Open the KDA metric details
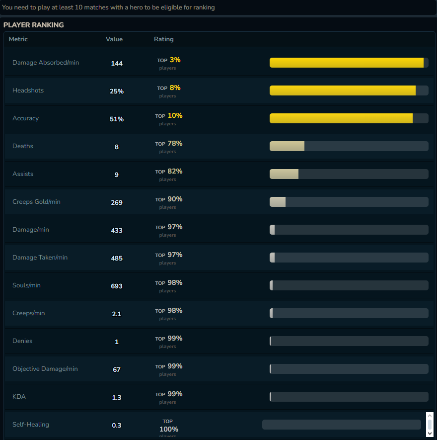The image size is (437, 440). point(19,397)
